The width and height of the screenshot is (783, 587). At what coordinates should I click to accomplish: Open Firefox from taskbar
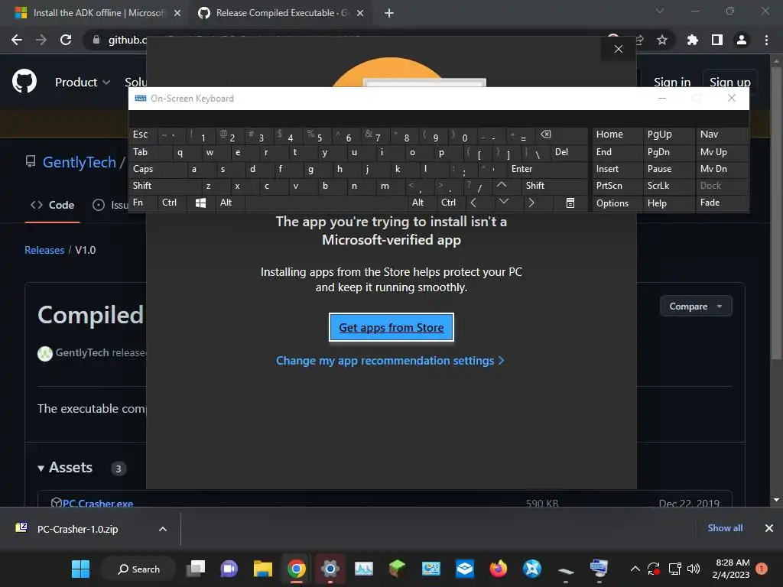(498, 569)
